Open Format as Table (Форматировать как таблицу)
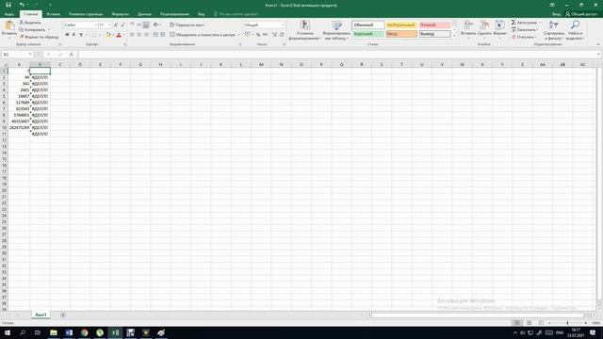Viewport: 603px width, 339px height. pyautogui.click(x=336, y=30)
